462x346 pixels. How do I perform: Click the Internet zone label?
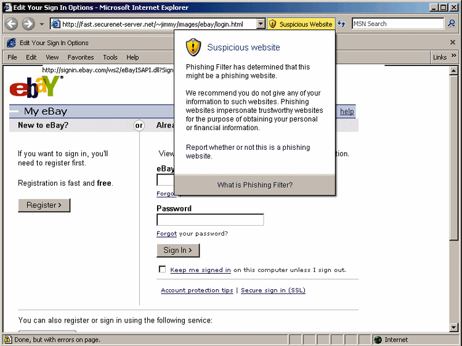click(396, 340)
